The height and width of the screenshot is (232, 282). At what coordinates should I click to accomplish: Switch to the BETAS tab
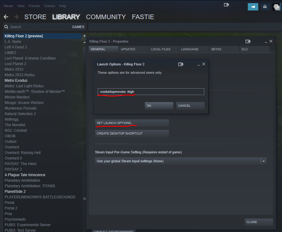tap(224, 49)
